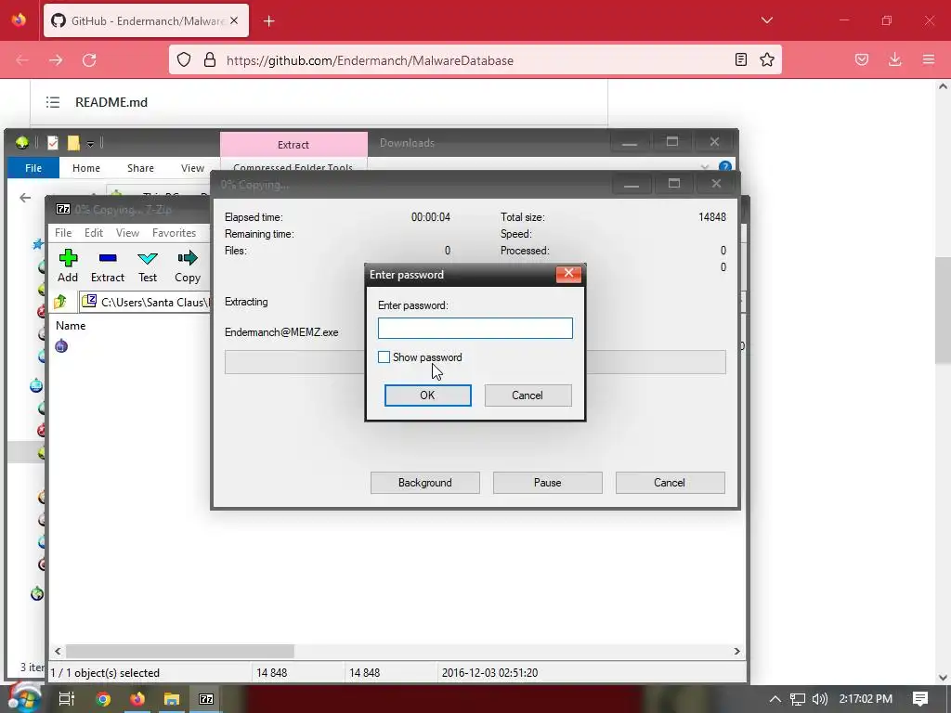
Task: Cancel the Enter password dialog
Action: pos(528,395)
